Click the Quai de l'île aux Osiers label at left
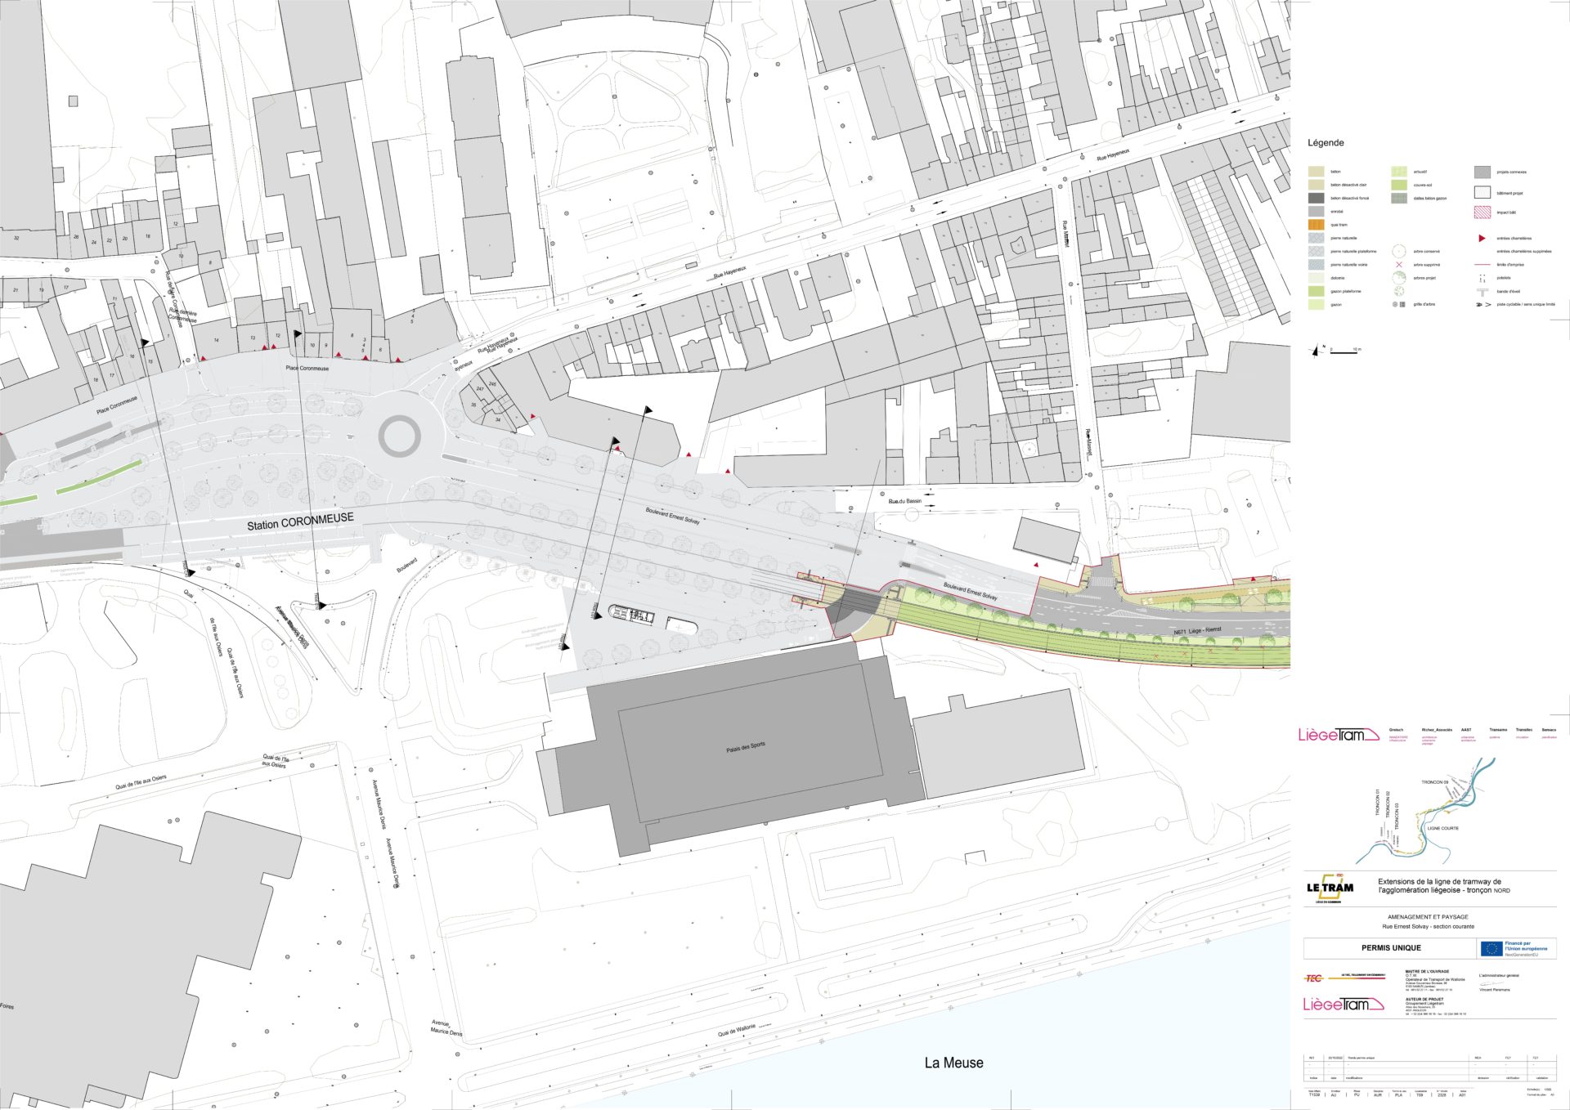The width and height of the screenshot is (1570, 1110). 140,782
